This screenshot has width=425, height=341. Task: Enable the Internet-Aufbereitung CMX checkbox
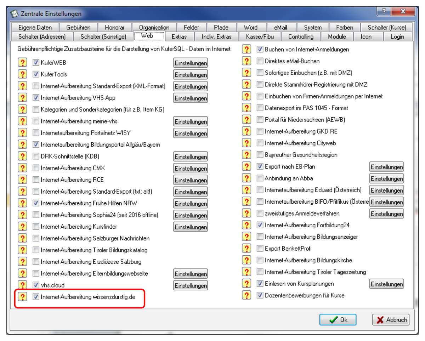coord(35,168)
